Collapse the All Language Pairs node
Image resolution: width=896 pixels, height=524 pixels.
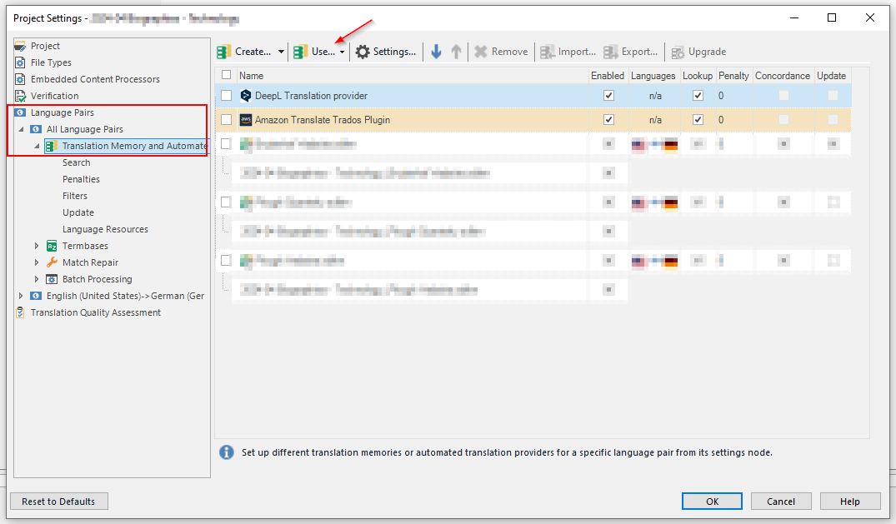tap(21, 129)
